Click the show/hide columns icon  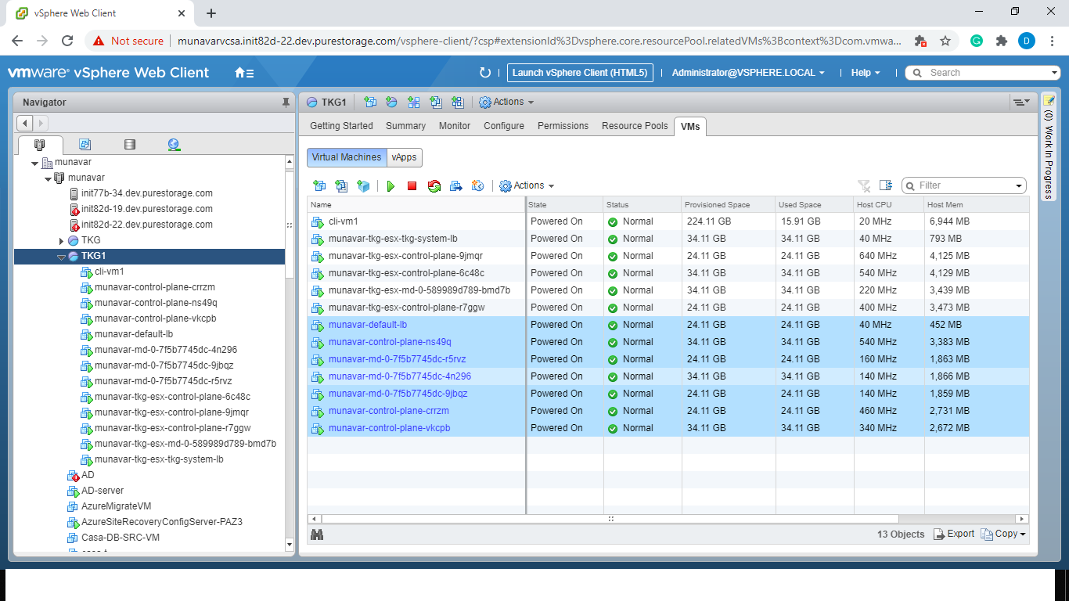click(x=886, y=185)
